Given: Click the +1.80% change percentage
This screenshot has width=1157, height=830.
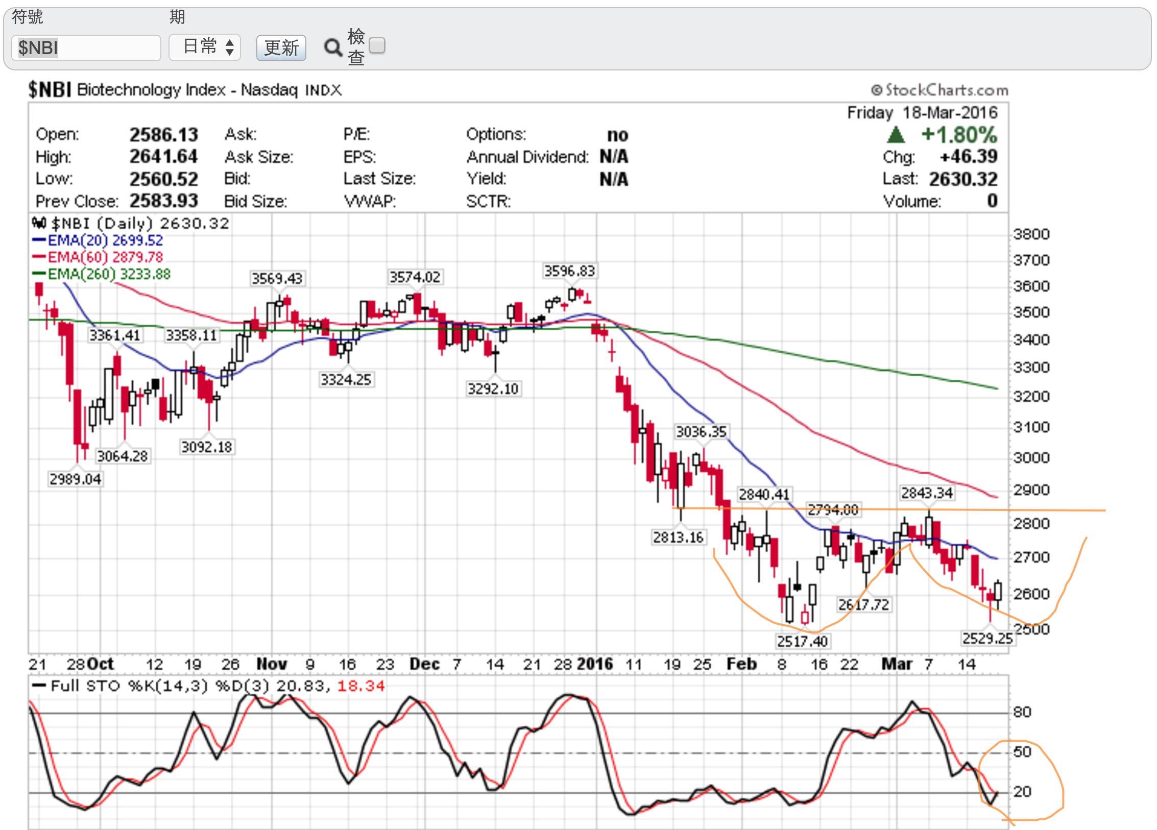Looking at the screenshot, I should point(959,135).
